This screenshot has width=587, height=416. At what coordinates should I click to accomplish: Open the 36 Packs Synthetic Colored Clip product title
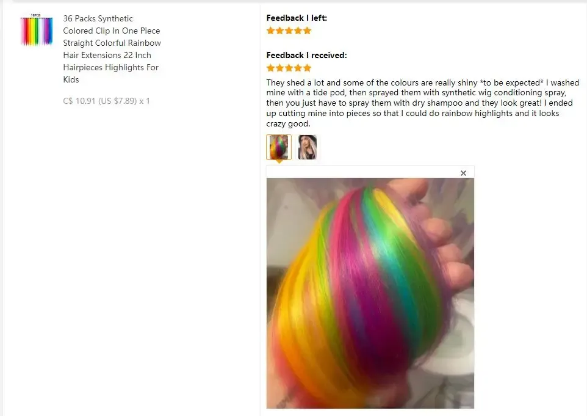112,49
